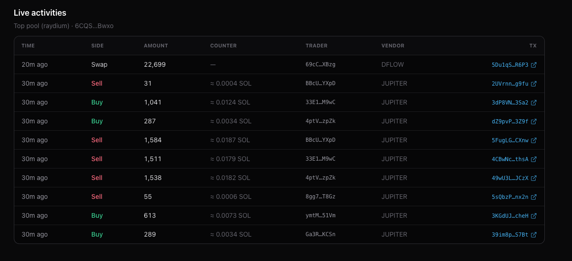
Task: Open transaction link 3KGdUJ…cheH
Action: [x=510, y=216]
